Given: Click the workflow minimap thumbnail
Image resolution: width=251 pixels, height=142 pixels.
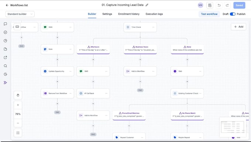Looking at the screenshot, I should (x=233, y=127).
